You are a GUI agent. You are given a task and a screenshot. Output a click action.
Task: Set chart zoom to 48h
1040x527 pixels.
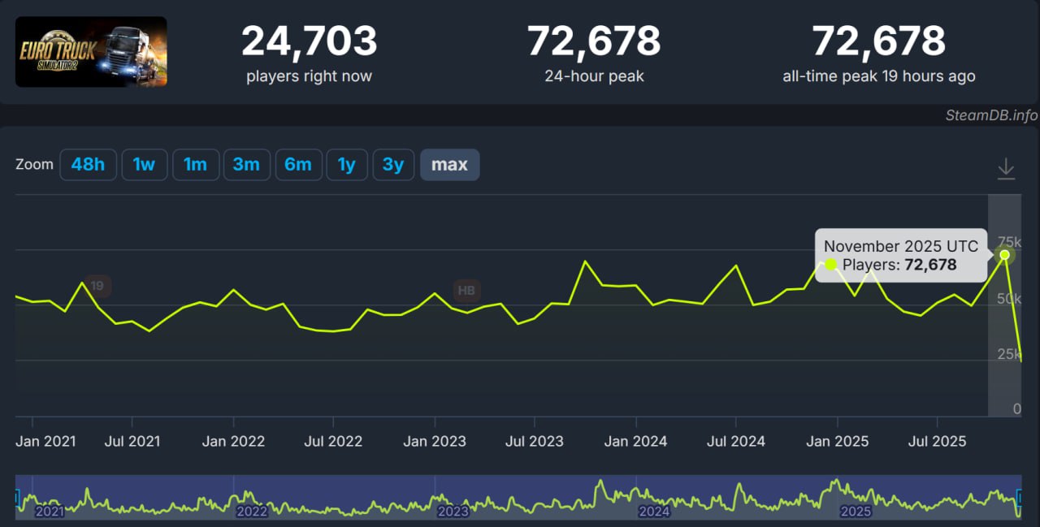[x=88, y=165]
